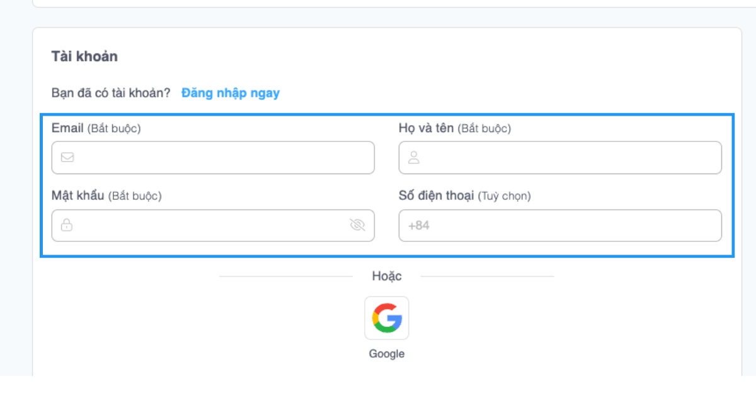Click the Google label below the logo
Viewport: 756px width, 396px height.
tap(386, 353)
